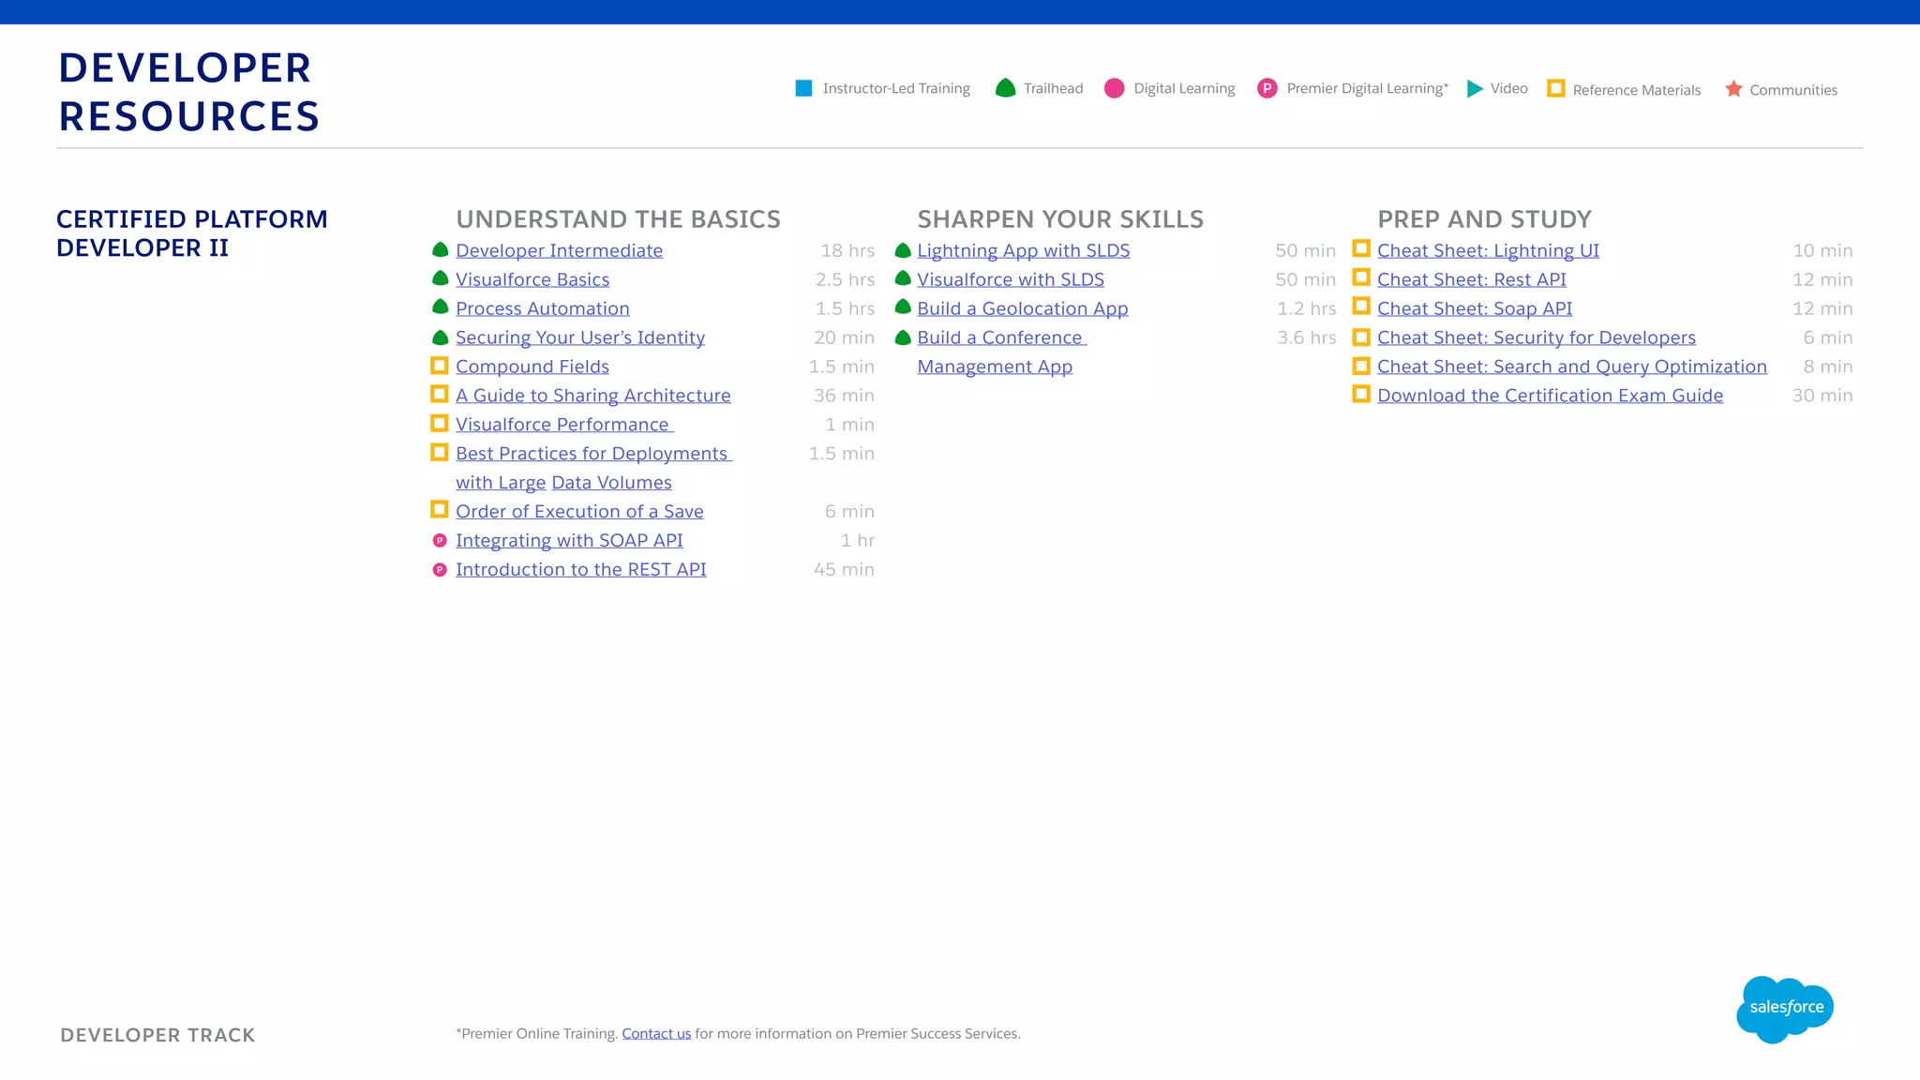Open Order of Execution of a Save
The width and height of the screenshot is (1920, 1080).
579,511
